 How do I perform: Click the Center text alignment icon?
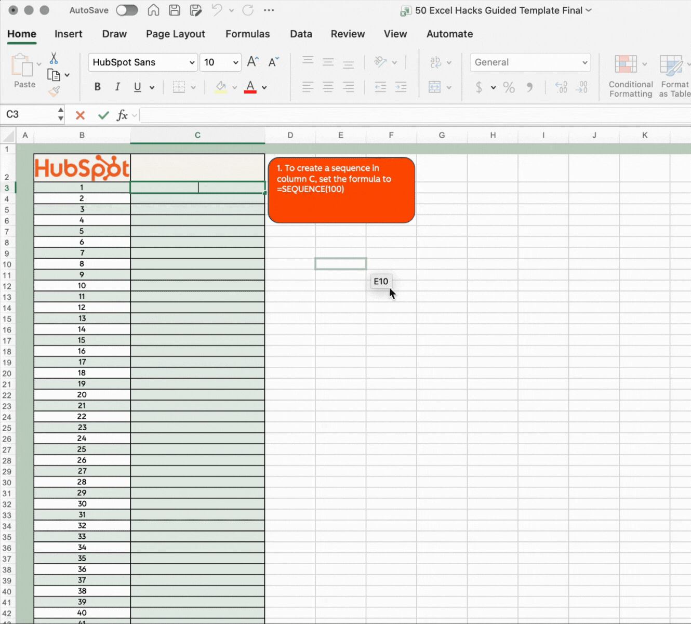coord(328,87)
